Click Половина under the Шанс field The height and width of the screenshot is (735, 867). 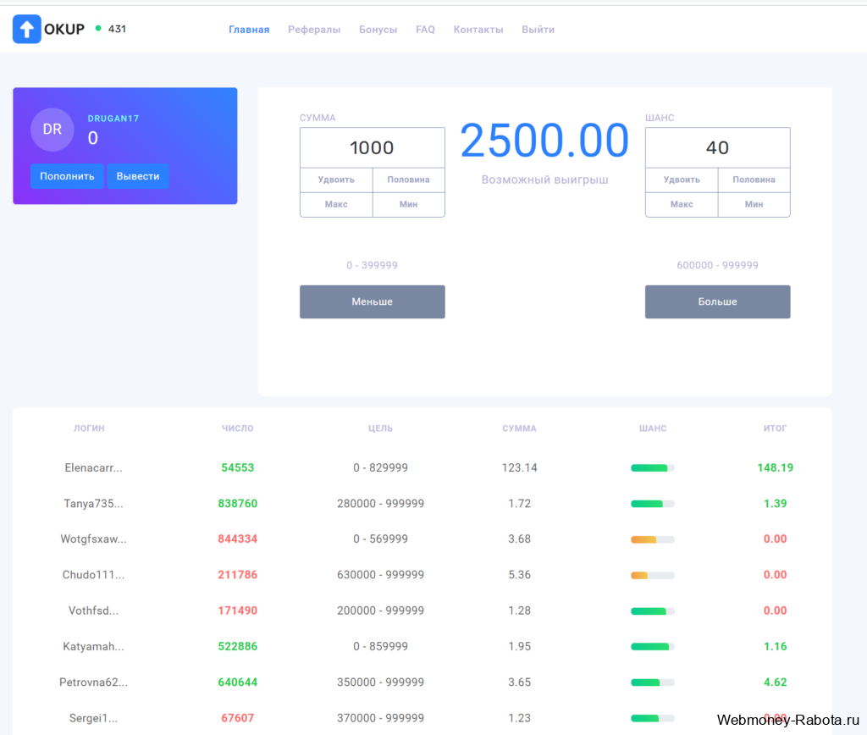[754, 180]
